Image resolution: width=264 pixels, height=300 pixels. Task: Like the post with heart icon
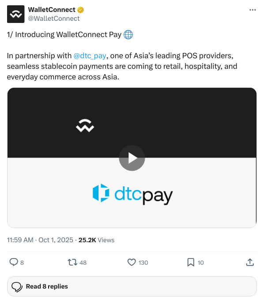(132, 262)
